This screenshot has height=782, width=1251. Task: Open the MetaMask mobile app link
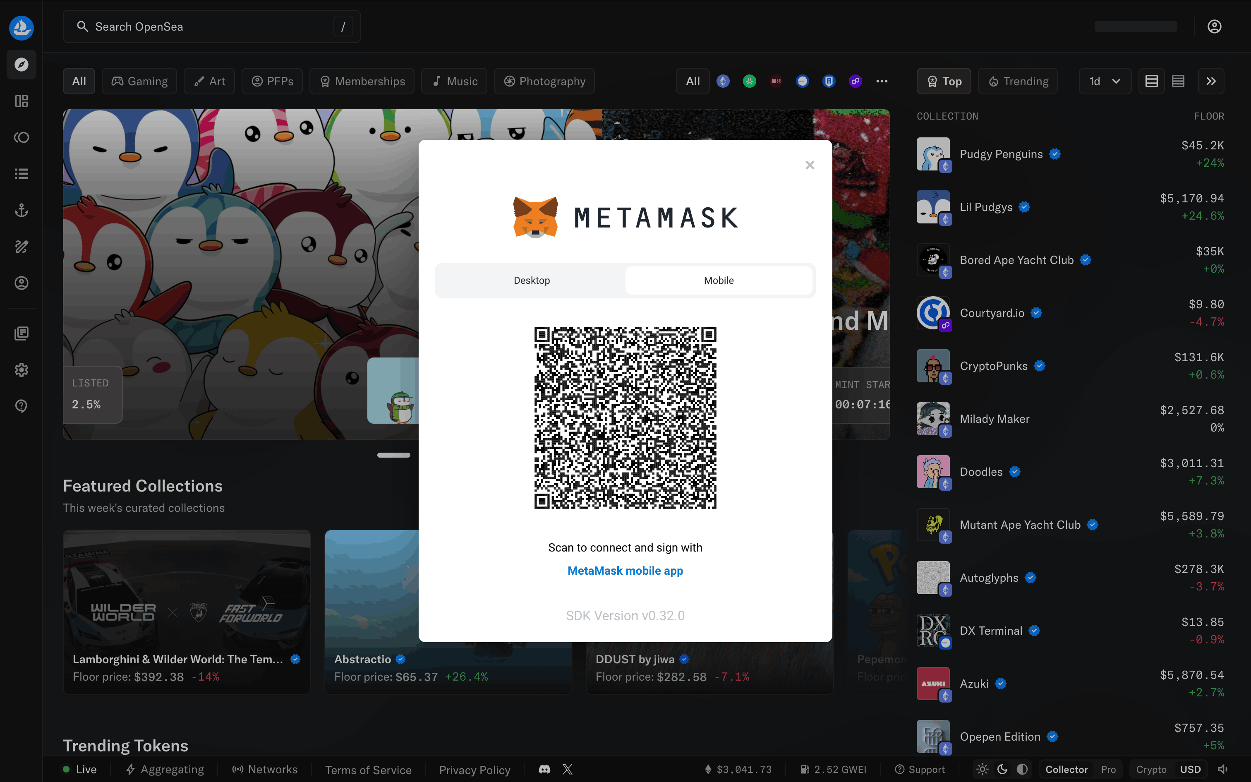click(x=625, y=571)
